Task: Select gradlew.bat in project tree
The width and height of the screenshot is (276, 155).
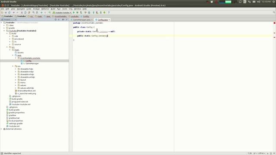Action: click(x=14, y=118)
